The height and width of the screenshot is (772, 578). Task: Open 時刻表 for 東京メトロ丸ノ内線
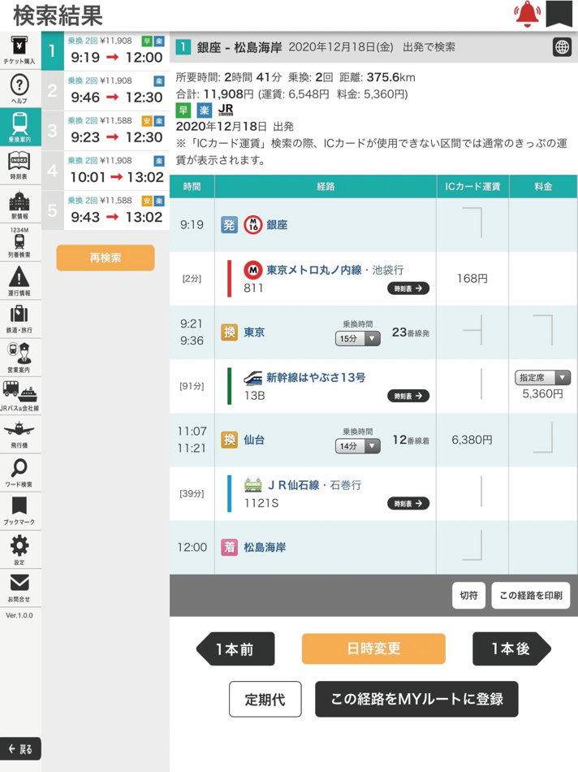pyautogui.click(x=408, y=288)
